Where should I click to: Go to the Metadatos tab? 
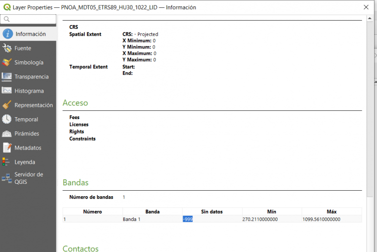pos(28,148)
